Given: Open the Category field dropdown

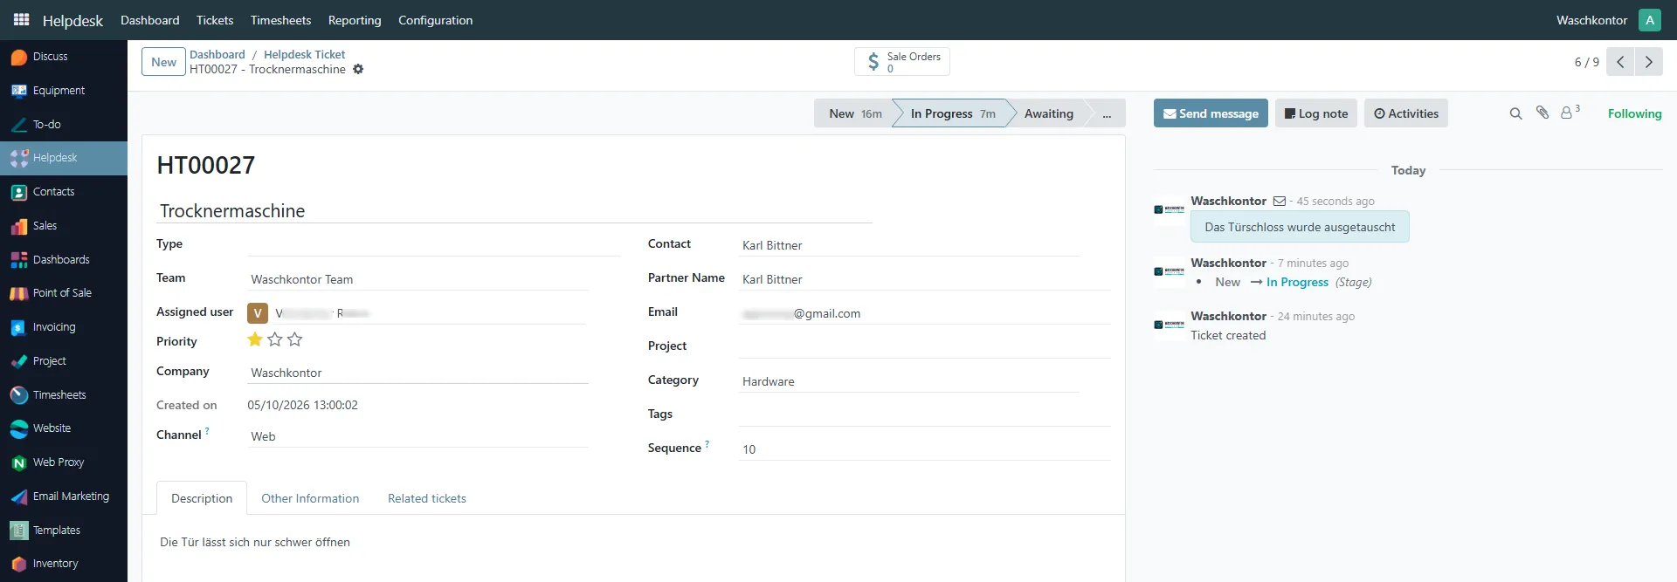Looking at the screenshot, I should point(909,381).
